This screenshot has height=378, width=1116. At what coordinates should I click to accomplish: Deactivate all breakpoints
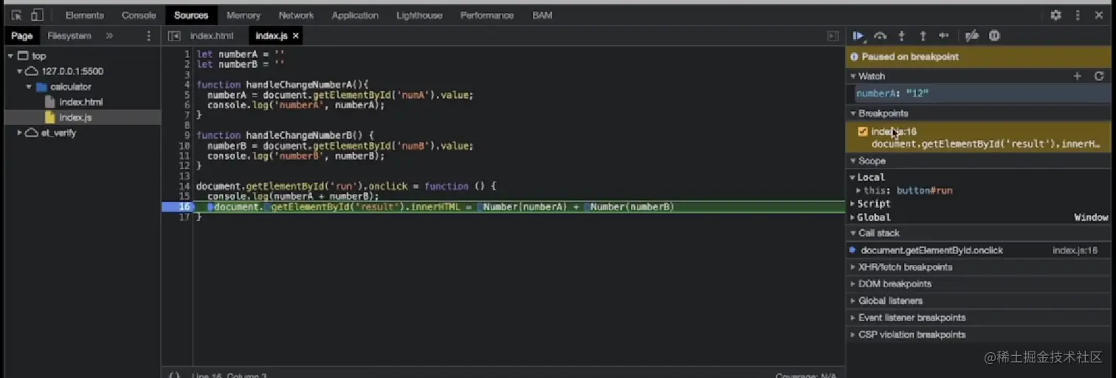(972, 35)
